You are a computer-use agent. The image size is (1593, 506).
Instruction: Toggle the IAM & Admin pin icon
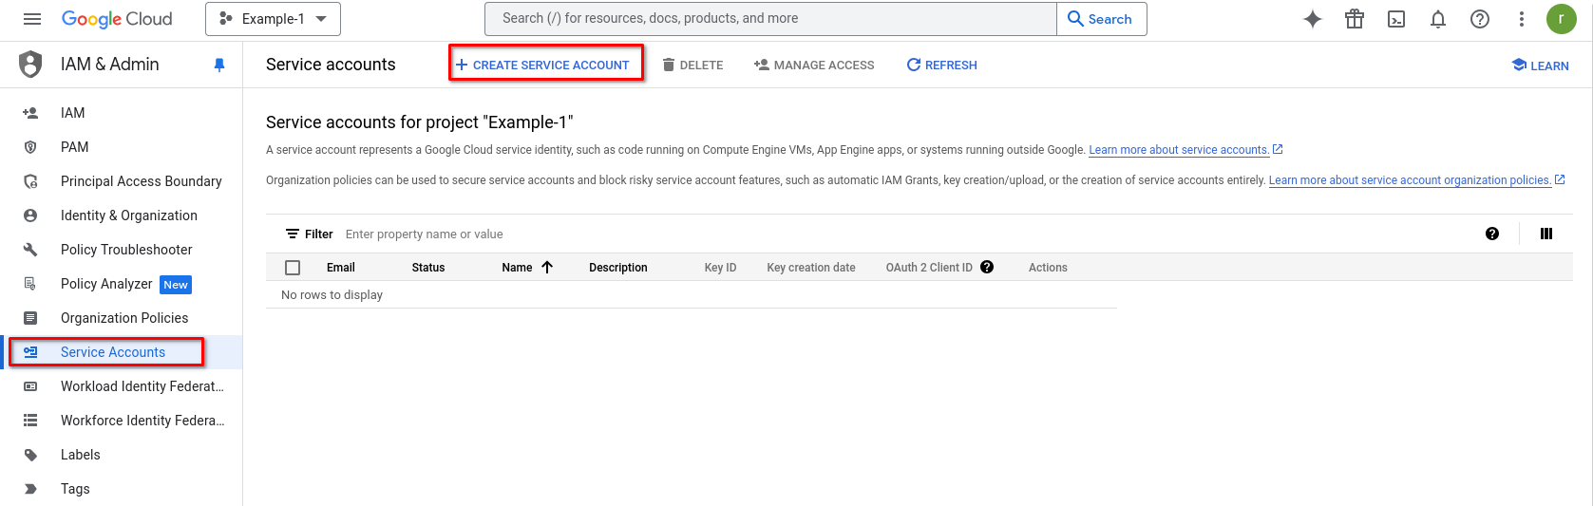click(219, 66)
